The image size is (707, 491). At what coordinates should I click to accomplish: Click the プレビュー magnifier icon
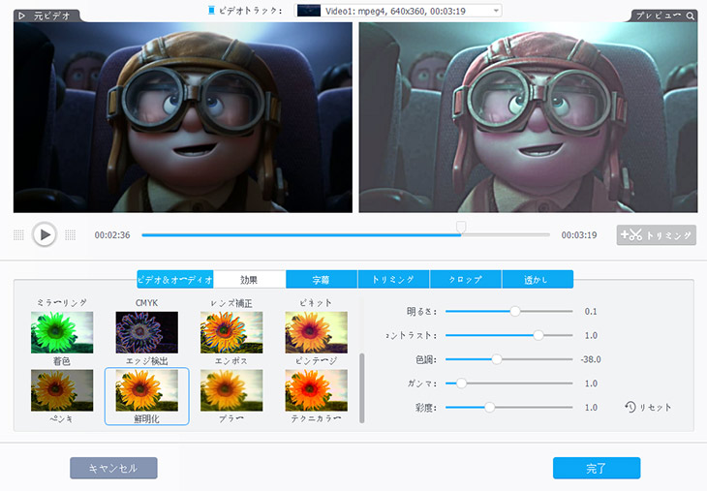690,16
